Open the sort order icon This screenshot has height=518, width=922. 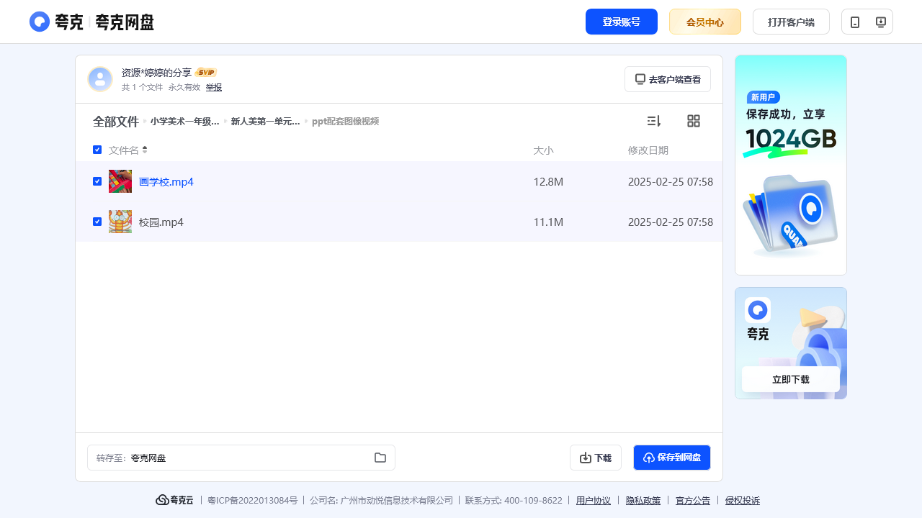tap(654, 121)
